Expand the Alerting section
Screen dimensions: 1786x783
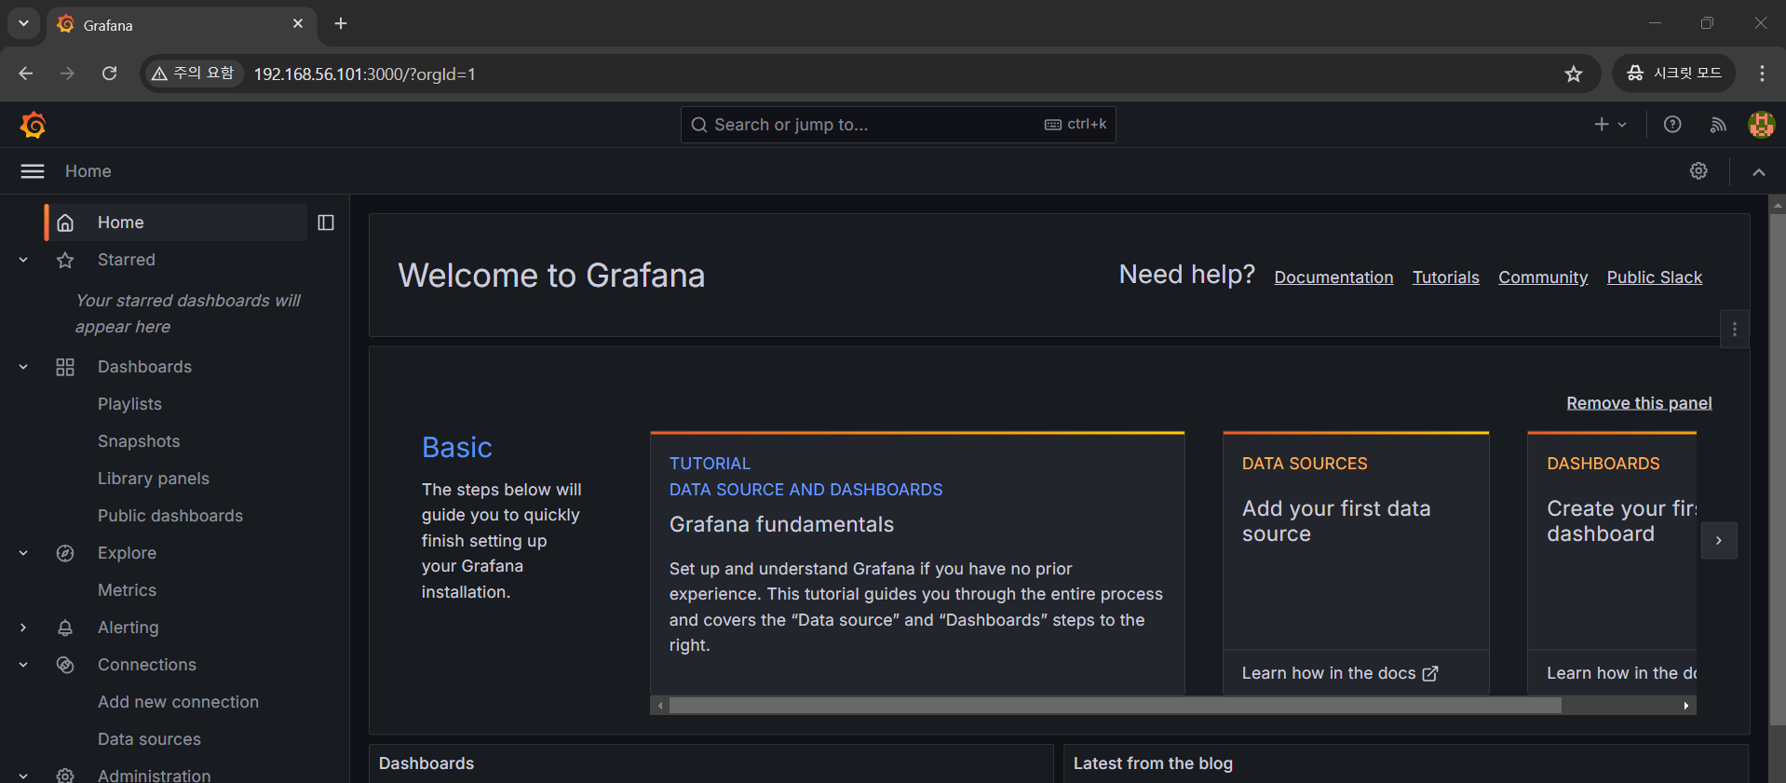[23, 628]
